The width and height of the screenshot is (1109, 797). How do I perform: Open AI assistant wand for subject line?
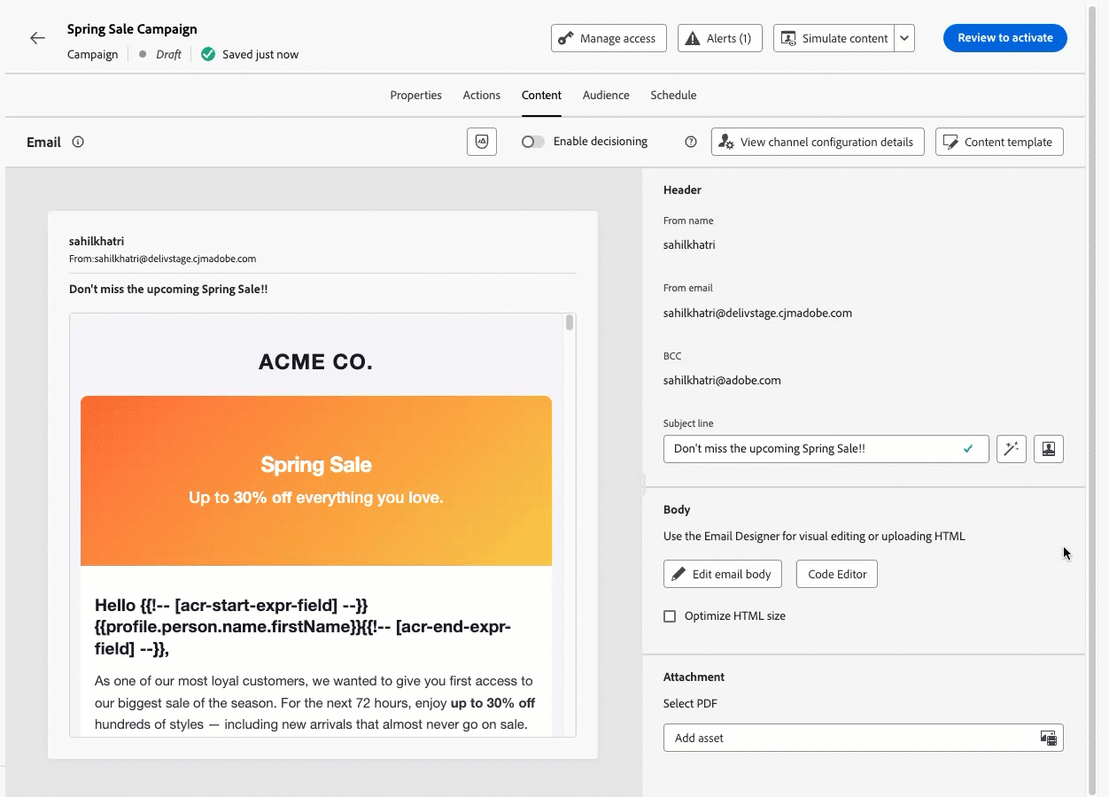point(1012,449)
